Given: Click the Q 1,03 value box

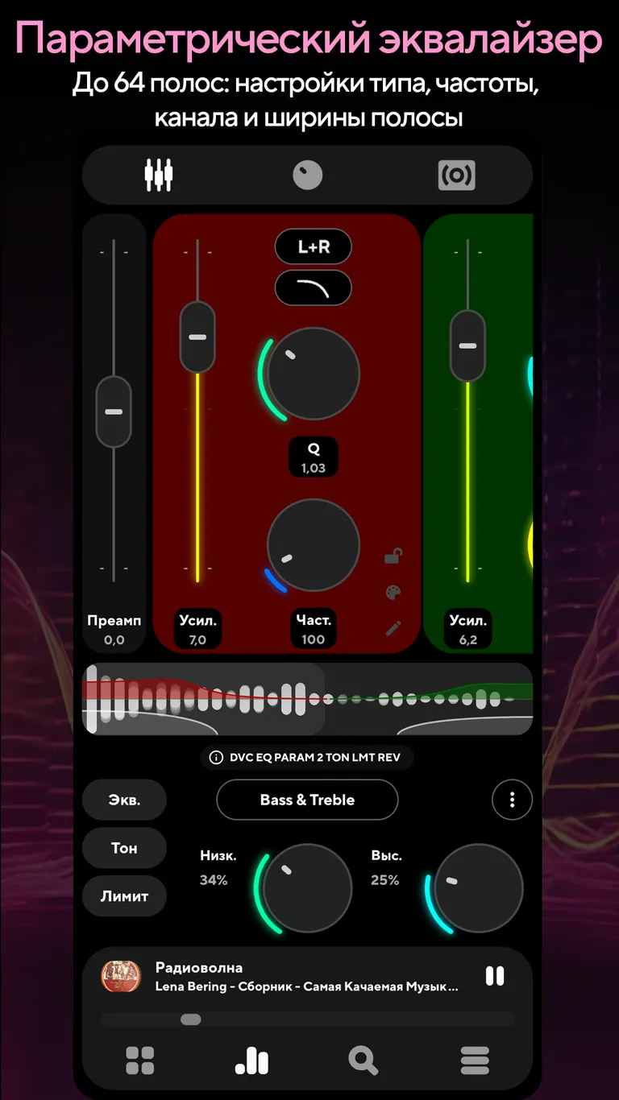Looking at the screenshot, I should pyautogui.click(x=314, y=458).
